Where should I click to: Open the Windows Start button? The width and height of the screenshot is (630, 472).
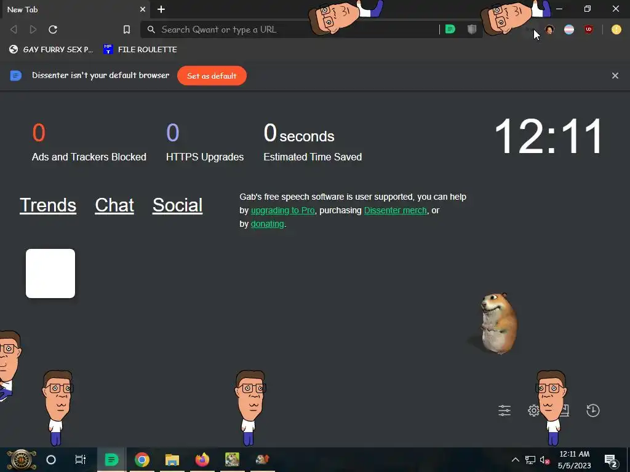click(22, 460)
